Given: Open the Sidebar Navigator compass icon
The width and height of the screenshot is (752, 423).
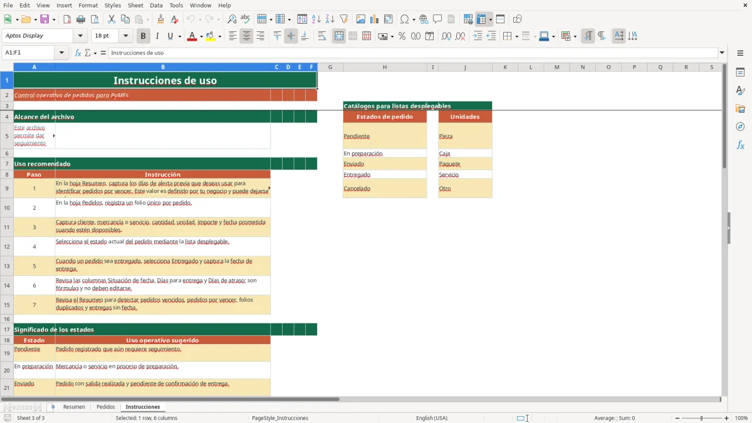Looking at the screenshot, I should [x=740, y=127].
